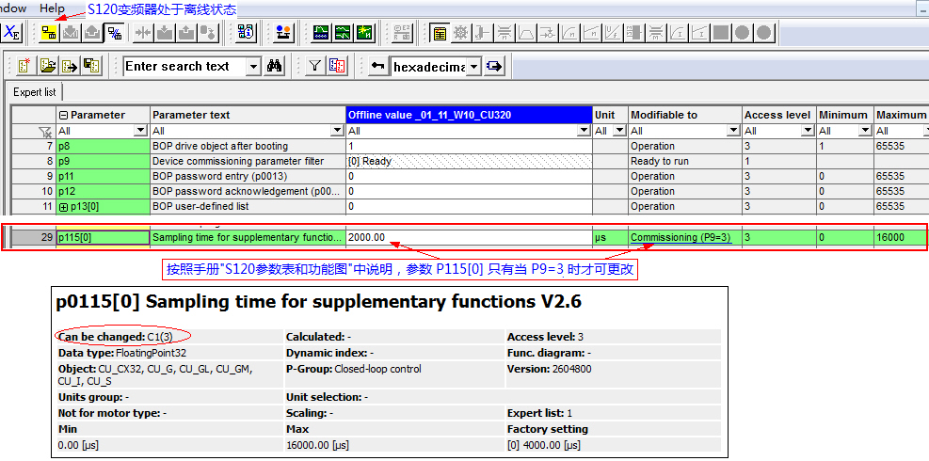Screen dimensions: 929x461
Task: Click the clear filter icon in filter row
Action: pyautogui.click(x=45, y=131)
